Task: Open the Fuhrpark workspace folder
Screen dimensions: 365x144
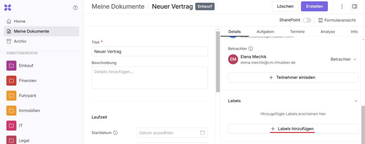Action: [x=27, y=96]
